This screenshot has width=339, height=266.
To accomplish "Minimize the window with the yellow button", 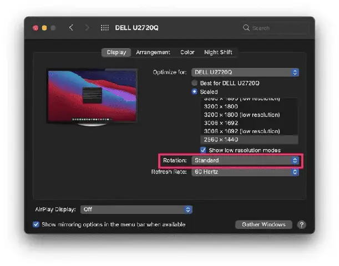I will point(44,28).
